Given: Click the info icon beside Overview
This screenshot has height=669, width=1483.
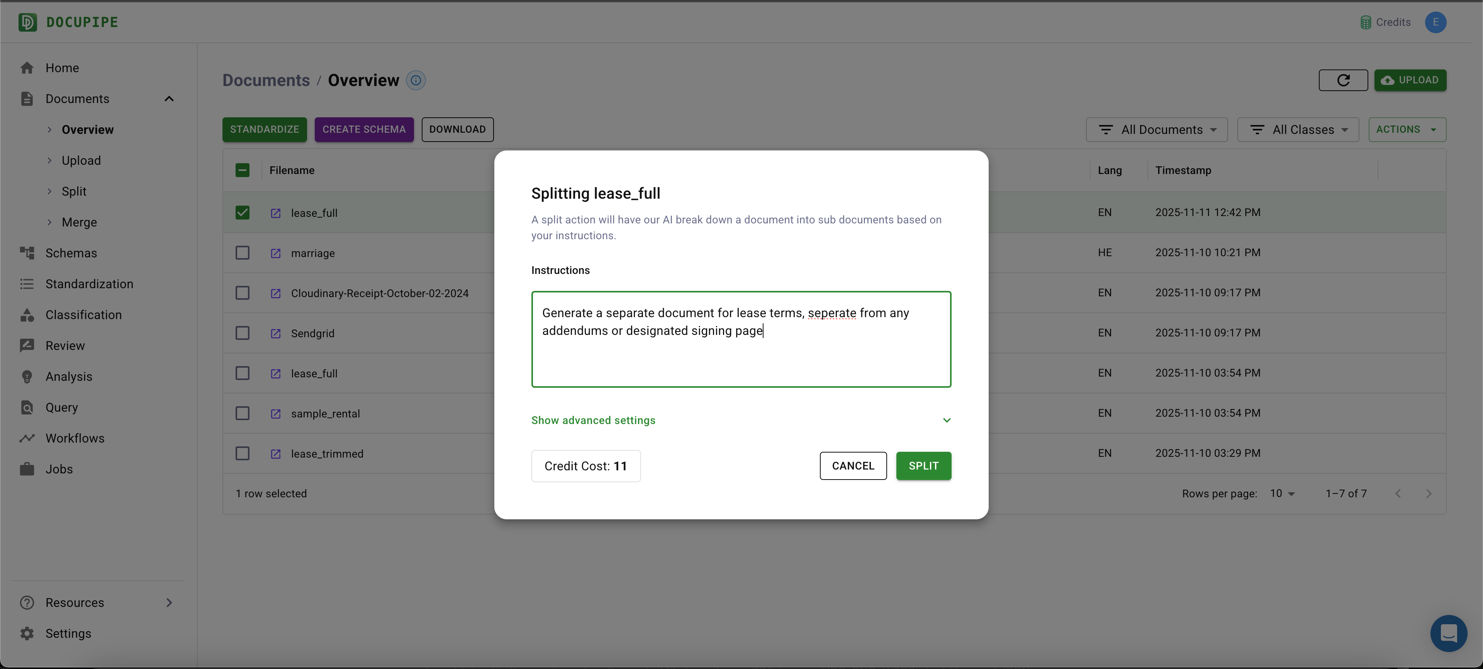Looking at the screenshot, I should (416, 80).
